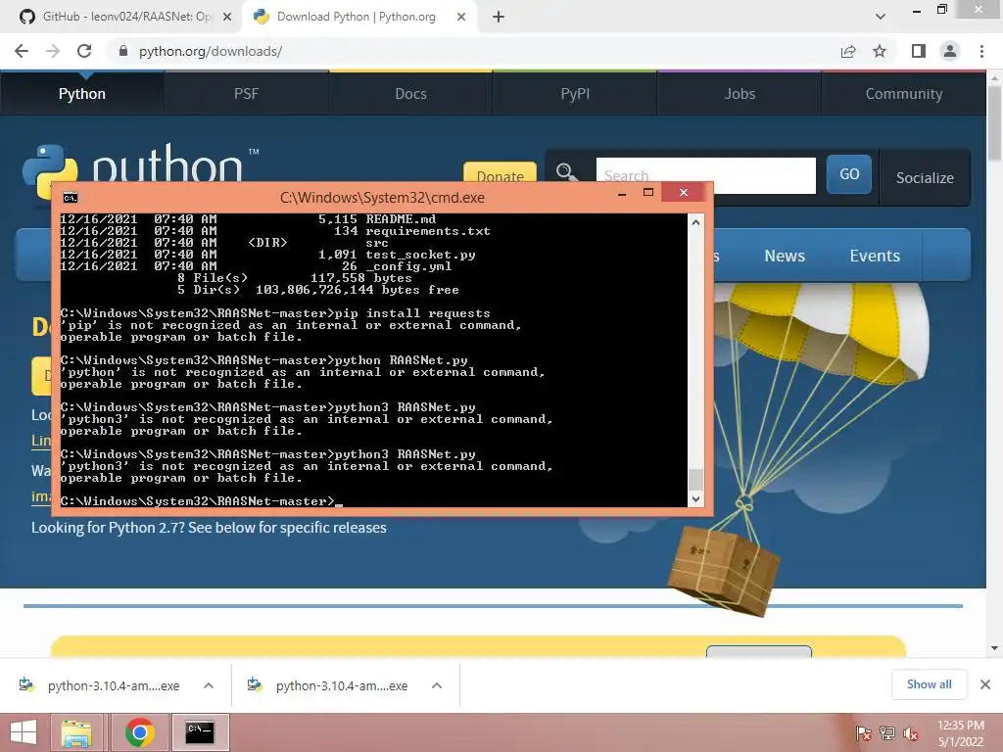The height and width of the screenshot is (752, 1003).
Task: Open the Jobs navigation item
Action: point(740,94)
